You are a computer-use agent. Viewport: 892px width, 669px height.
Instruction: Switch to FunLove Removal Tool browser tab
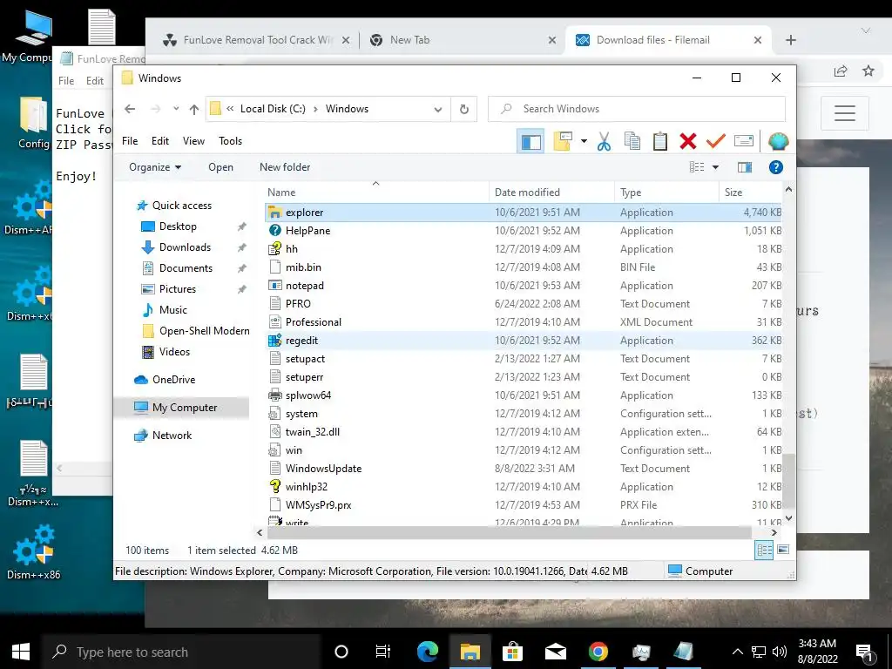[255, 40]
